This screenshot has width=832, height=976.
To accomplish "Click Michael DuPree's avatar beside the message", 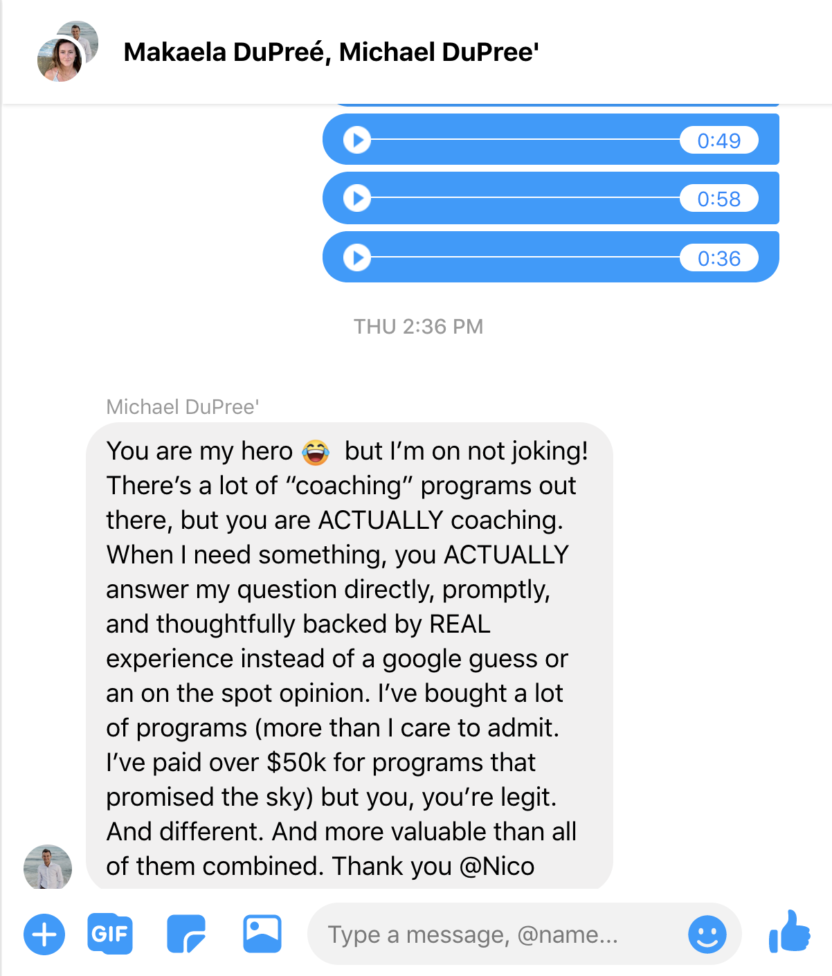I will click(x=48, y=867).
